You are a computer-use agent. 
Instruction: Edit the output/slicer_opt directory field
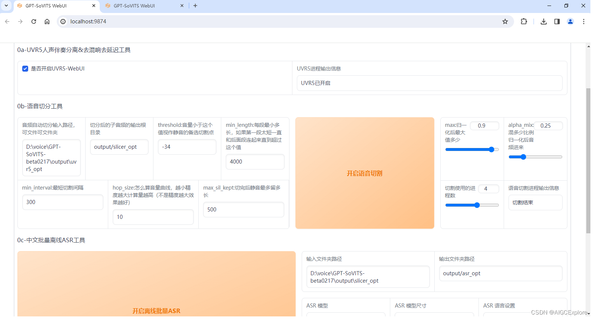tap(119, 147)
